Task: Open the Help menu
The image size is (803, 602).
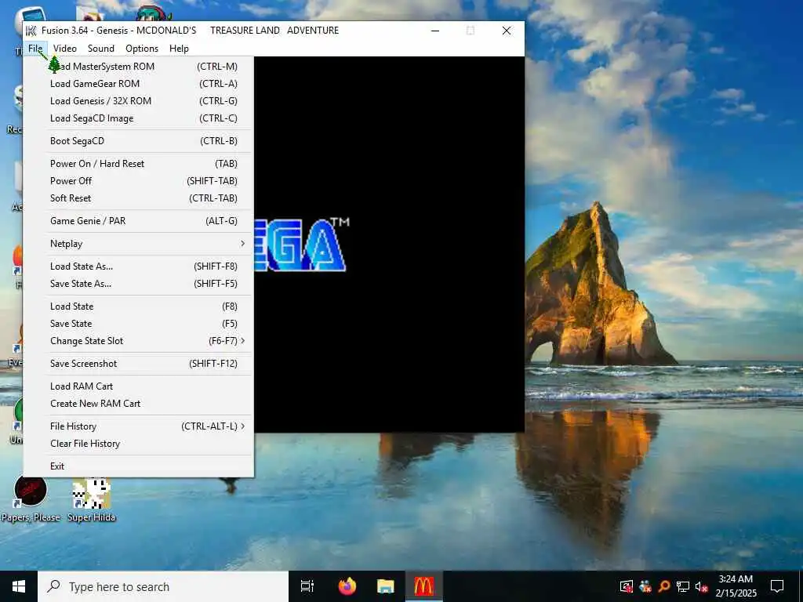Action: click(179, 49)
